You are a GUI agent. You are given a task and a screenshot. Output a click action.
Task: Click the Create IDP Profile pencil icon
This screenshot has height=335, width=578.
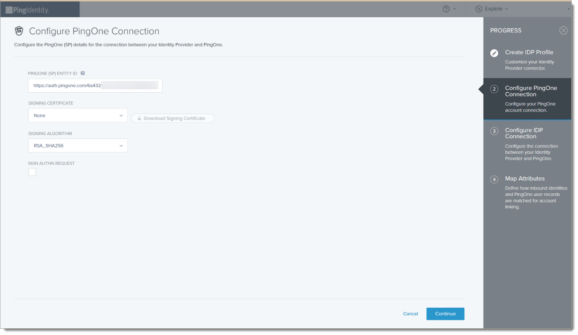pyautogui.click(x=494, y=53)
